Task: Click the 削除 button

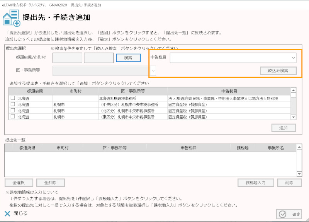Action: 289,183
